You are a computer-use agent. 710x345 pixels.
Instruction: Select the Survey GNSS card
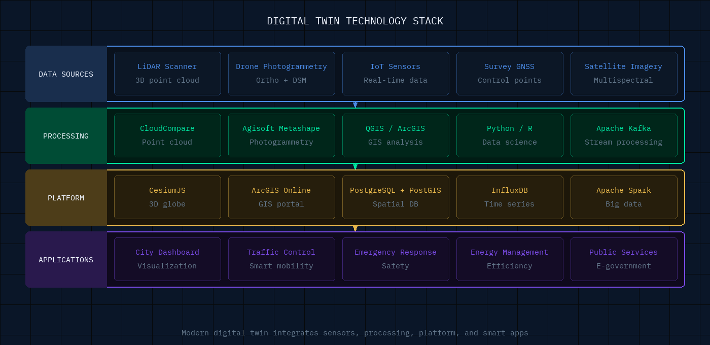(510, 74)
